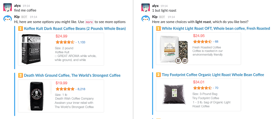Open White Knight Light Roast product link
273x119 pixels.
click(216, 29)
